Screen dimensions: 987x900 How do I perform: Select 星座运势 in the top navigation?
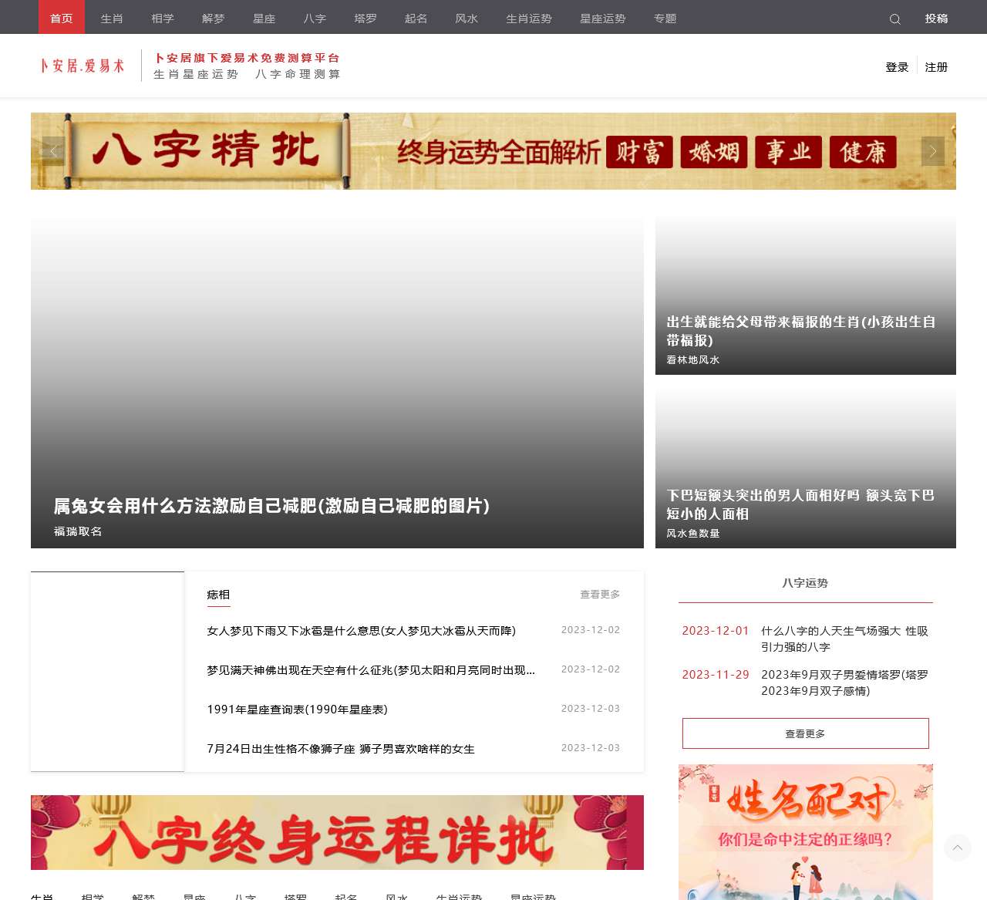point(602,19)
